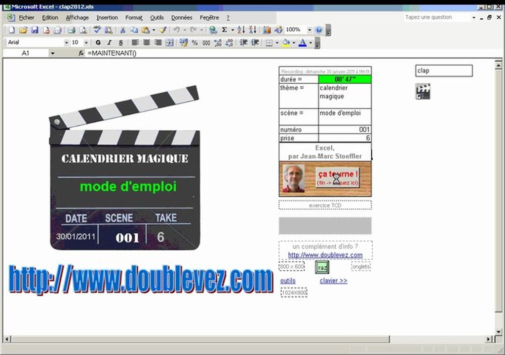Paste using the clipboard icon

[x=146, y=30]
